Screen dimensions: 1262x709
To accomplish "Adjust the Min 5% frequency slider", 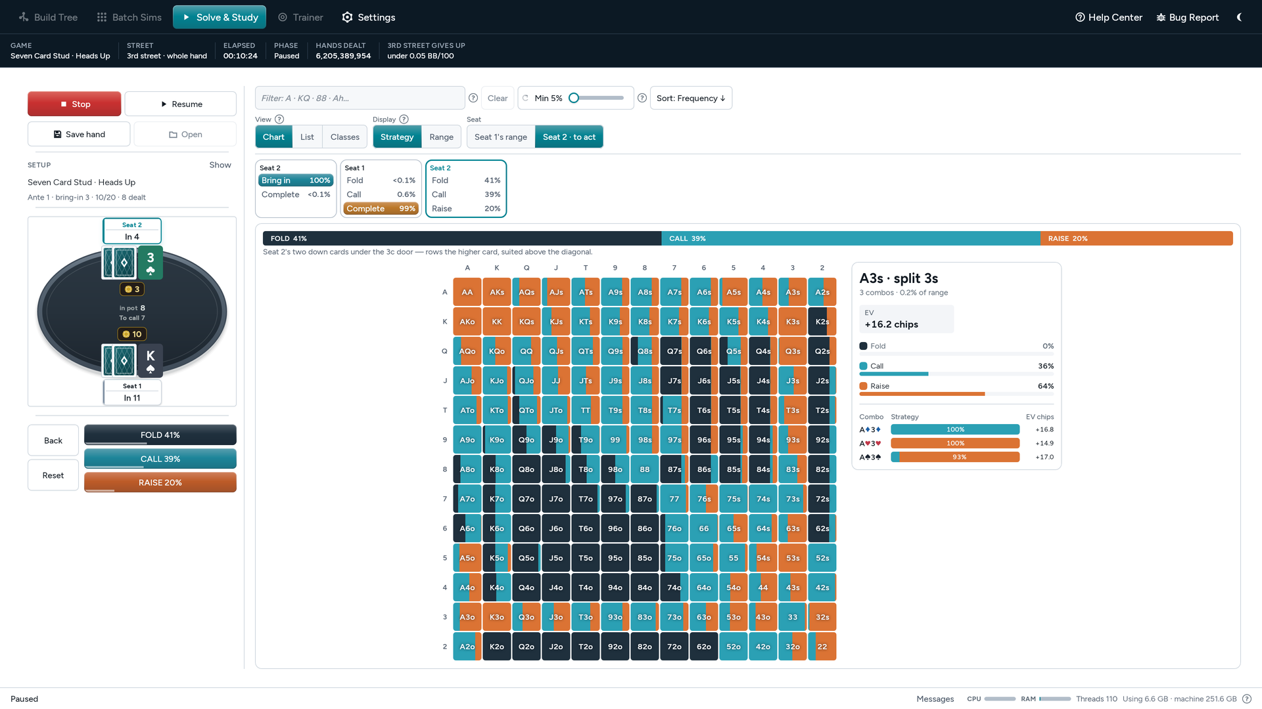I will pos(597,98).
